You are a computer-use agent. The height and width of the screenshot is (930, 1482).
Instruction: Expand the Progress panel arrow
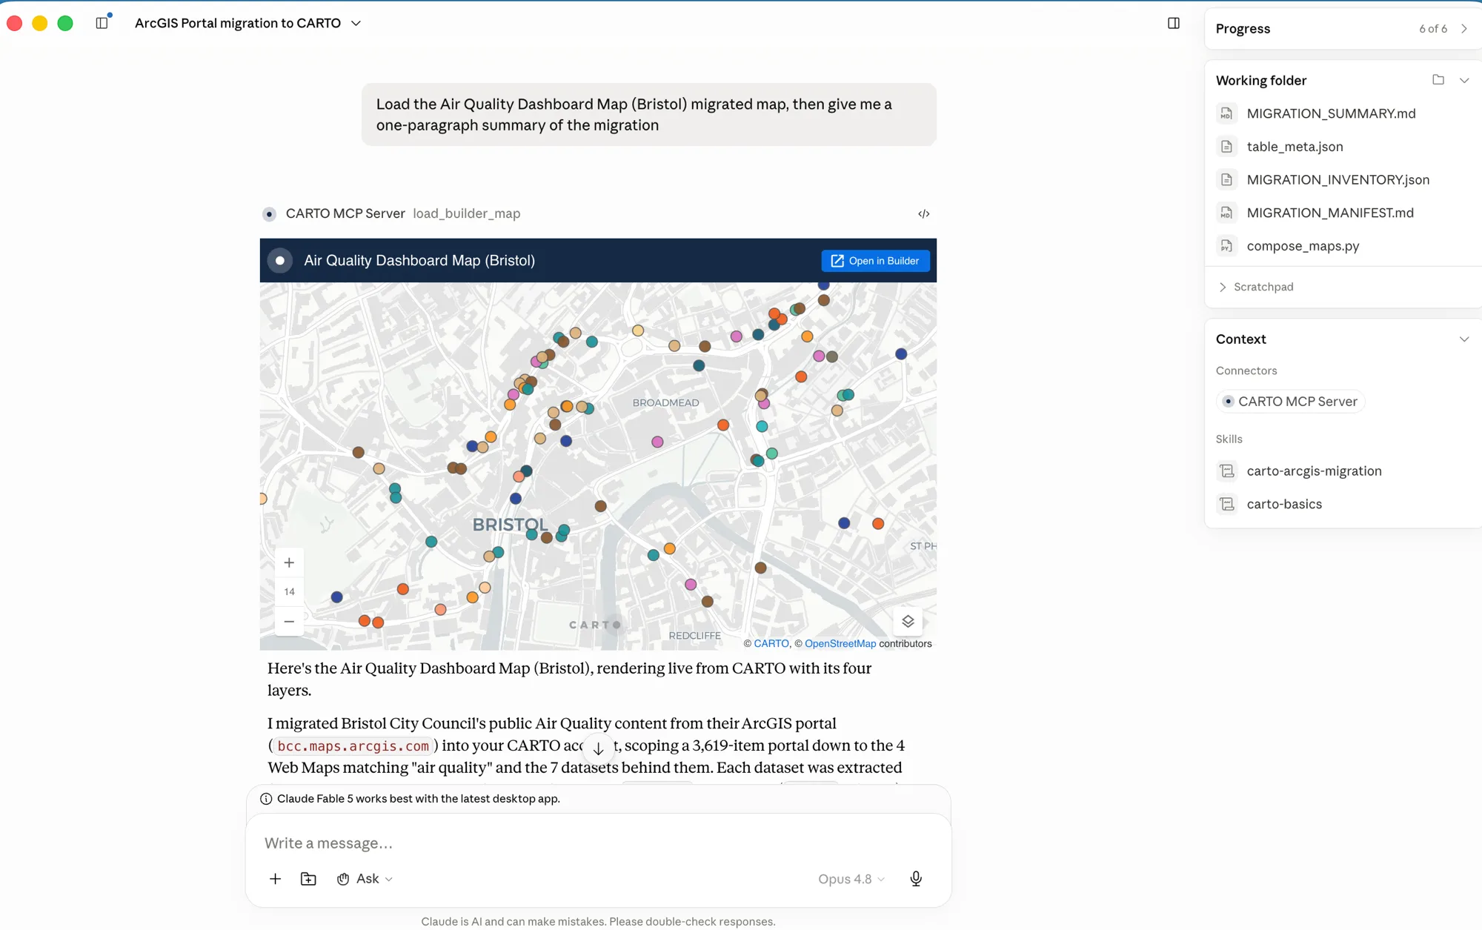(x=1464, y=29)
